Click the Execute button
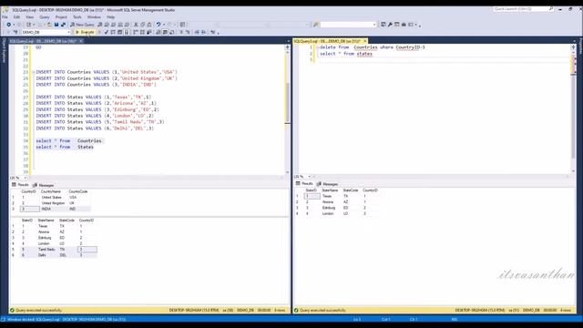The width and height of the screenshot is (583, 328). [85, 33]
